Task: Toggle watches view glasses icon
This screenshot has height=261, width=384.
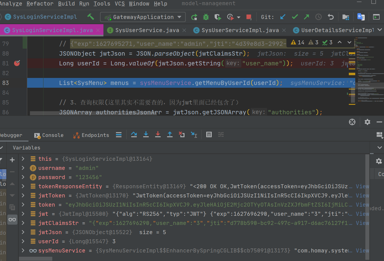Action: point(12,219)
